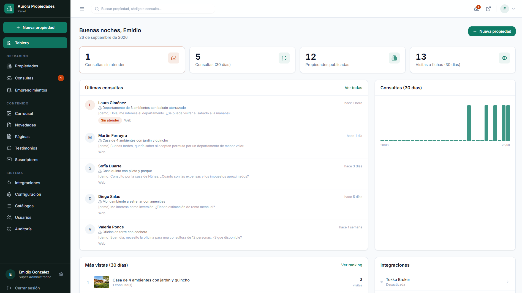Click the sidebar Nueva propiedad button
Image resolution: width=522 pixels, height=293 pixels.
35,27
